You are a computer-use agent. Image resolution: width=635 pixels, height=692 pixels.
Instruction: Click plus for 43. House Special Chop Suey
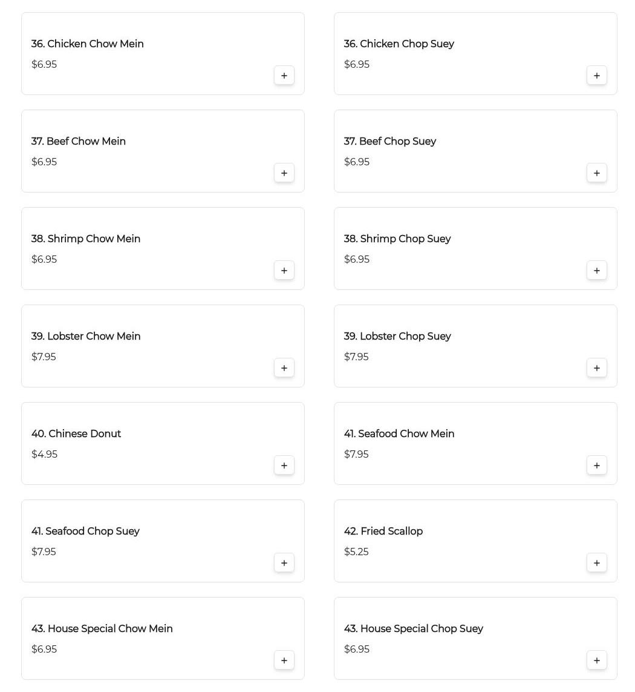pos(597,661)
